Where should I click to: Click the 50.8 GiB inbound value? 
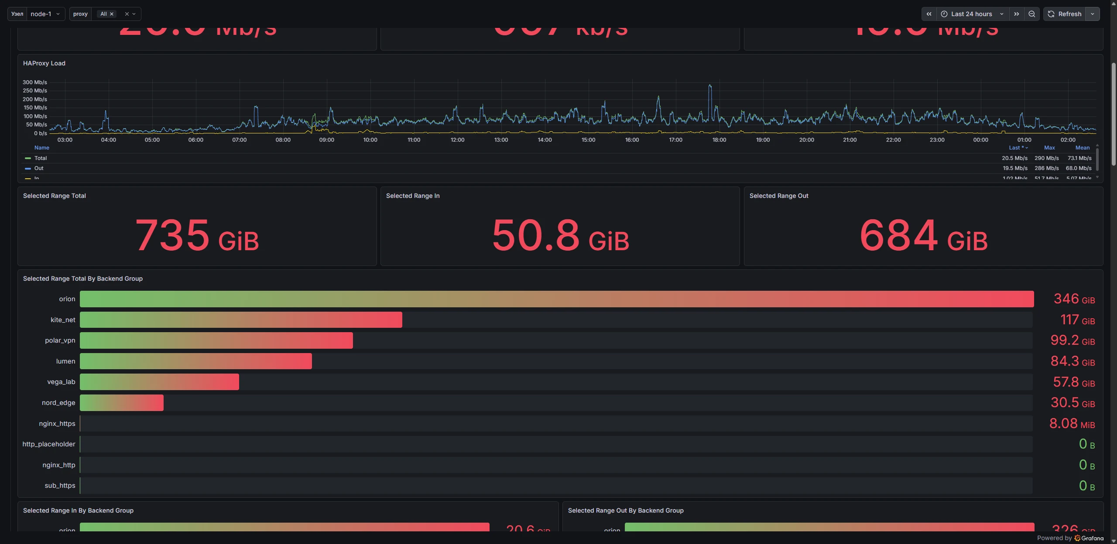561,235
